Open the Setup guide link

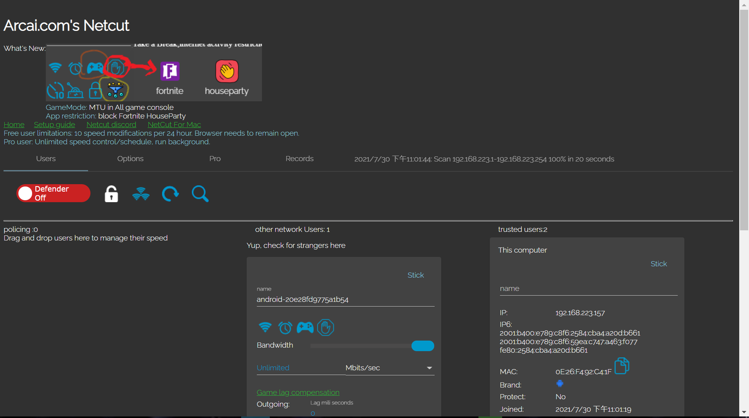pyautogui.click(x=54, y=125)
